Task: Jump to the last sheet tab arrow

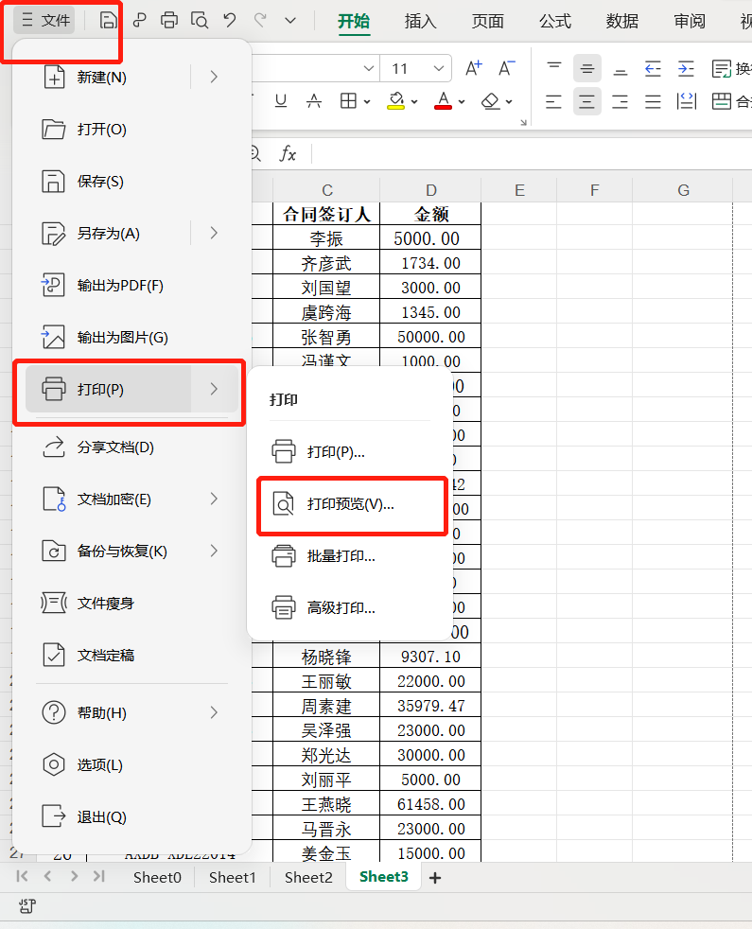Action: tap(99, 876)
